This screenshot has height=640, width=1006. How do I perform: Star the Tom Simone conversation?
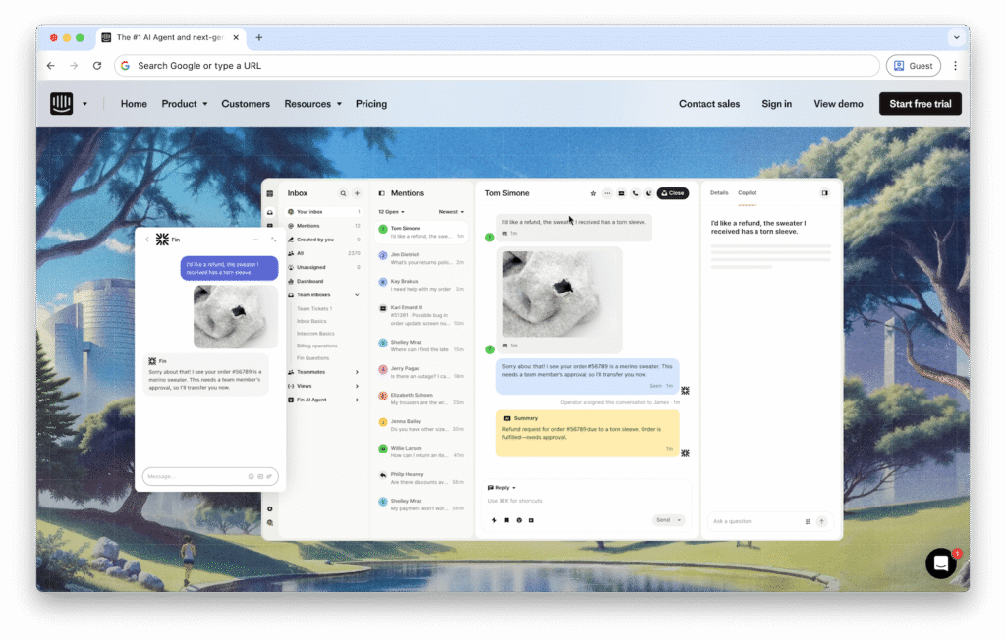tap(593, 193)
